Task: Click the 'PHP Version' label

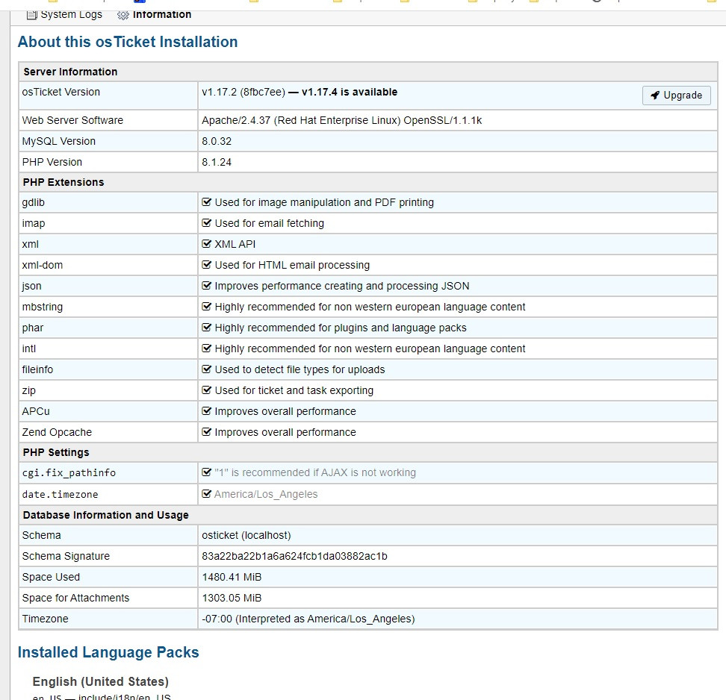Action: click(x=52, y=162)
